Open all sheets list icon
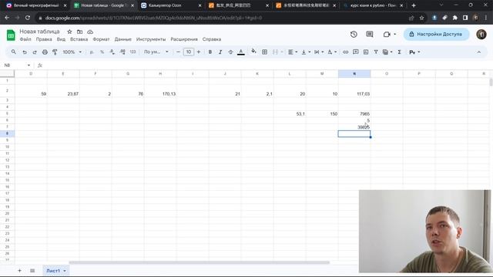Image resolution: width=493 pixels, height=277 pixels. 32,270
